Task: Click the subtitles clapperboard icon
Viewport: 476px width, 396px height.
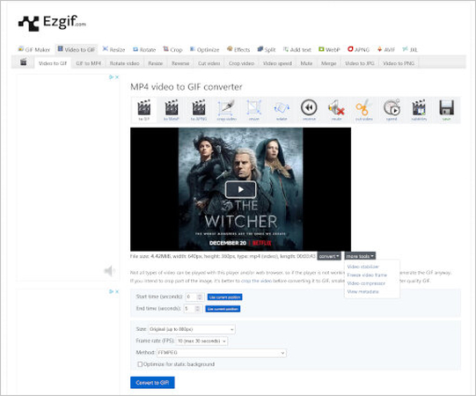Action: [419, 110]
